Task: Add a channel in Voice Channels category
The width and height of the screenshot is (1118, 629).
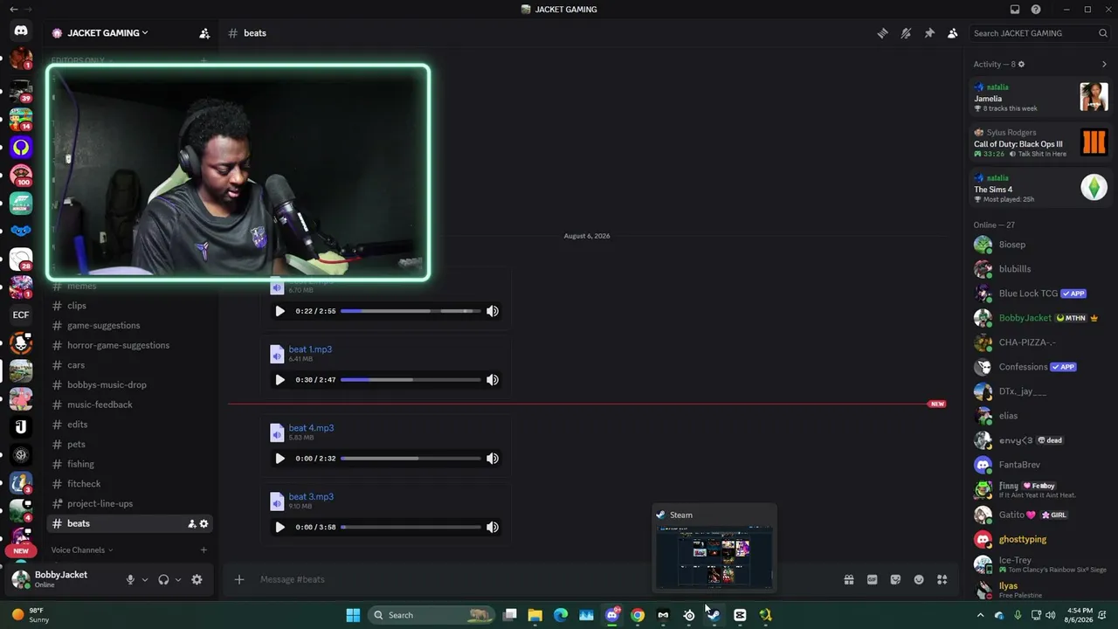Action: [204, 550]
